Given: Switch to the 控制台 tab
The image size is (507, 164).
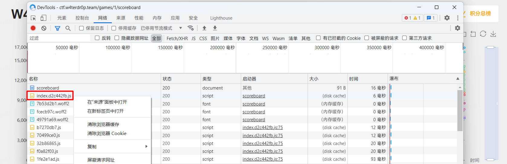Looking at the screenshot, I should coord(82,18).
